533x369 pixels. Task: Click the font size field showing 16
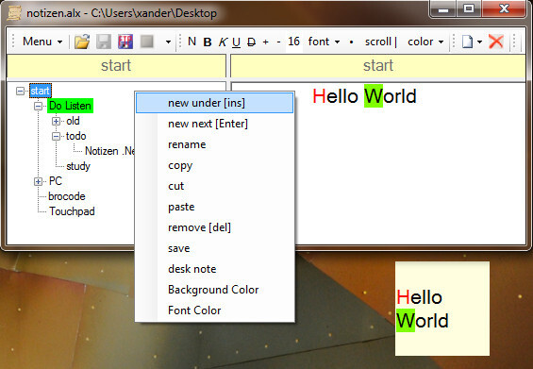coord(294,42)
